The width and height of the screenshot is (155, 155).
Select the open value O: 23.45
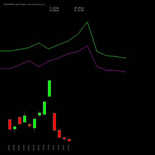54,11
